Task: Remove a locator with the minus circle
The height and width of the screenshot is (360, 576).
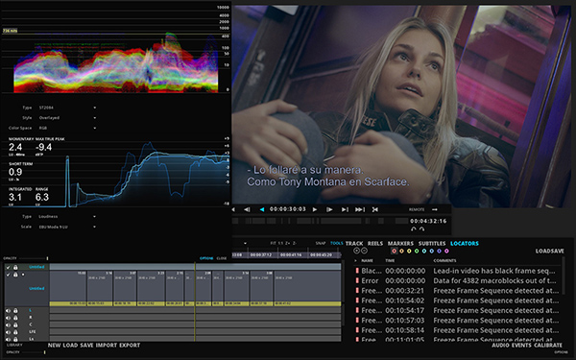Action: click(x=364, y=251)
